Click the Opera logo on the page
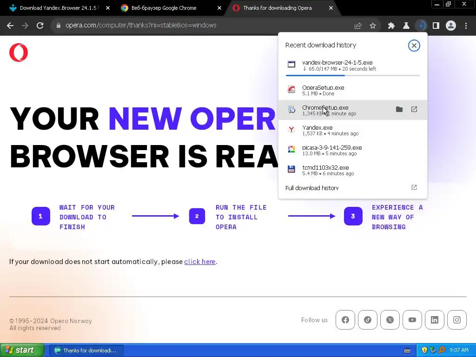 click(x=19, y=53)
